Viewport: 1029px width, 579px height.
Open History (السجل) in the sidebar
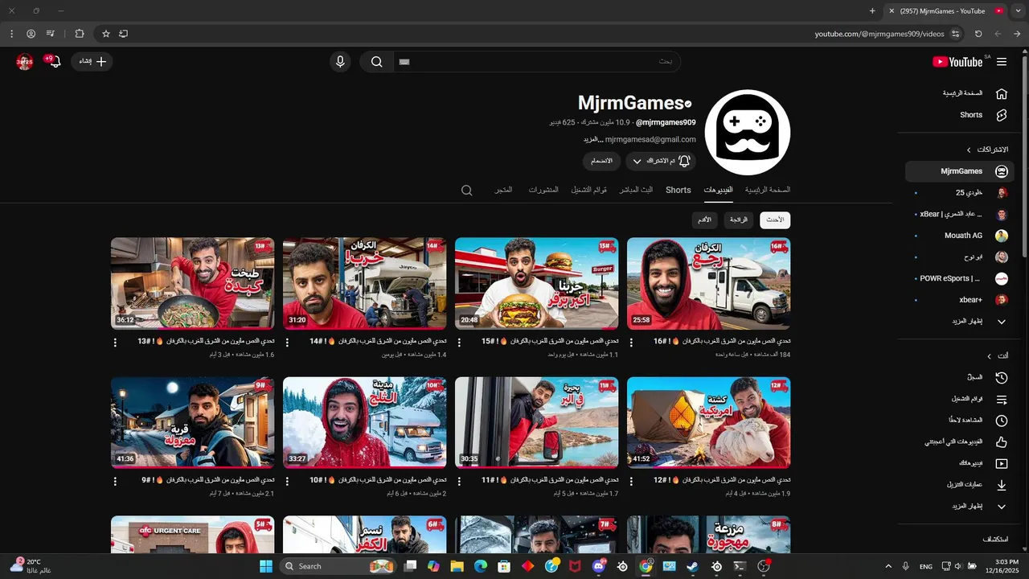(960, 377)
